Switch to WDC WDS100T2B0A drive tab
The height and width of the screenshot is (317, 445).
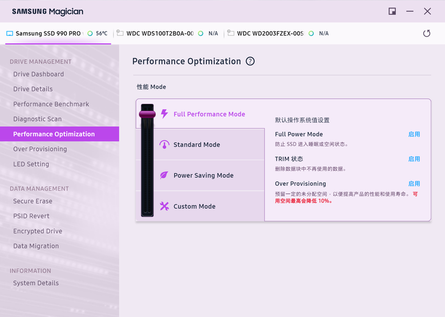coord(168,34)
